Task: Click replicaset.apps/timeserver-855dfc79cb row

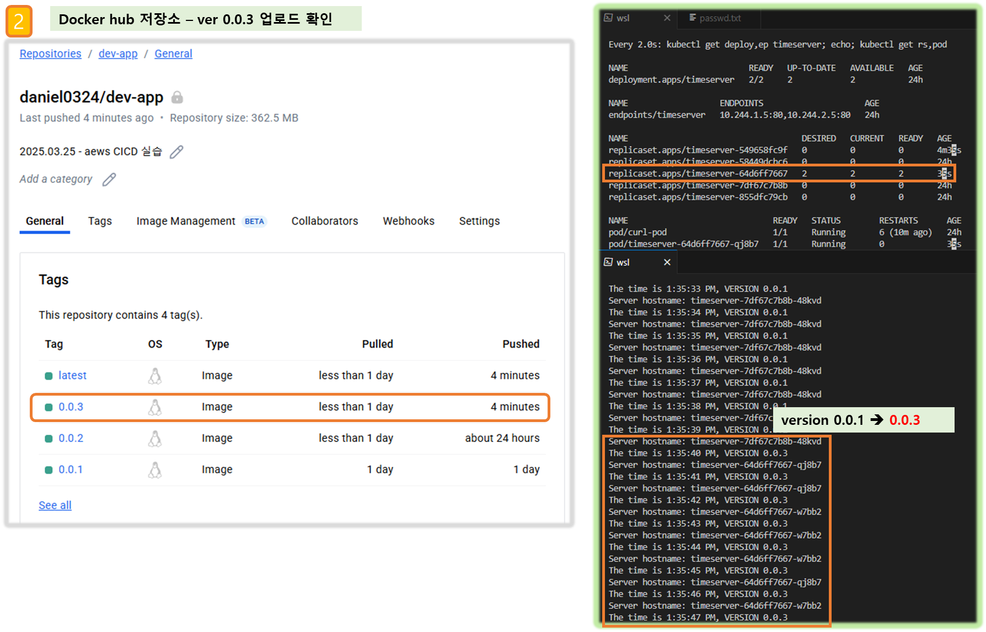Action: tap(780, 197)
